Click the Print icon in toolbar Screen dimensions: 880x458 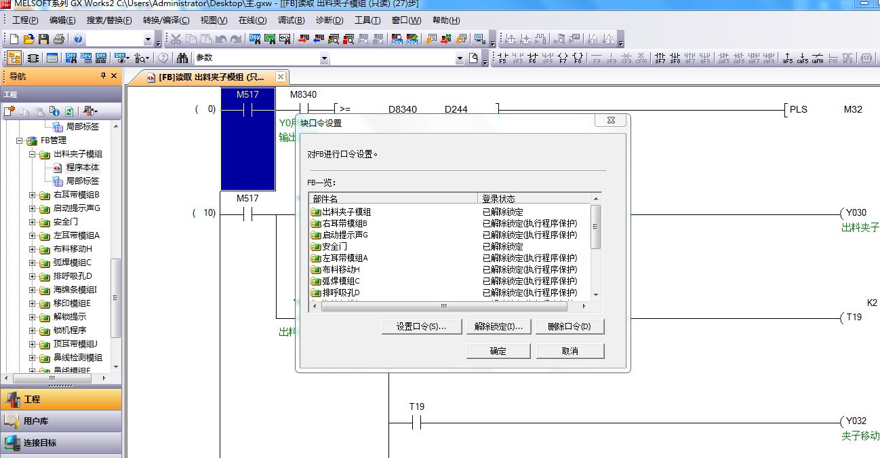(x=59, y=39)
